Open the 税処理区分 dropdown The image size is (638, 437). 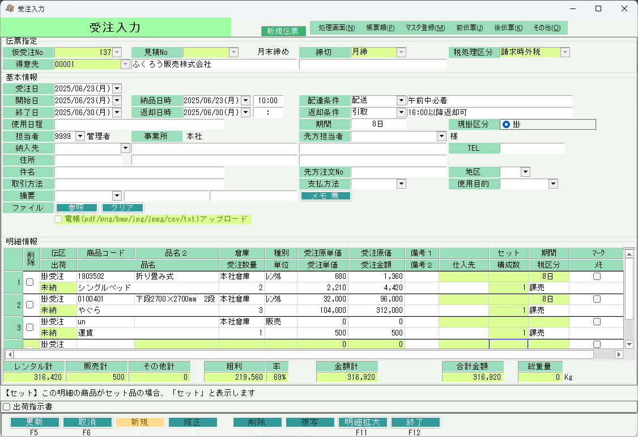click(x=565, y=52)
